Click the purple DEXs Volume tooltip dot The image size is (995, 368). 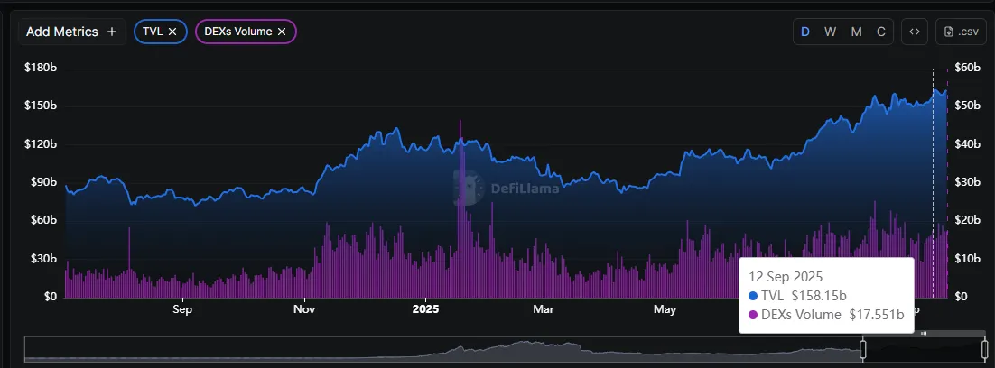coord(754,315)
